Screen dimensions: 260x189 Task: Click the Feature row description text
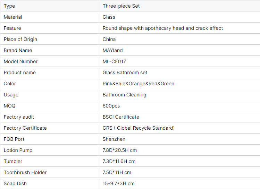(162, 28)
